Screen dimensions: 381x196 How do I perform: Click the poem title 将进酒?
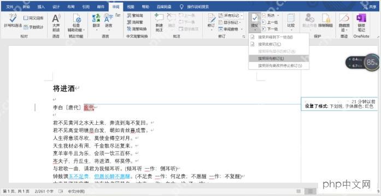[63, 89]
